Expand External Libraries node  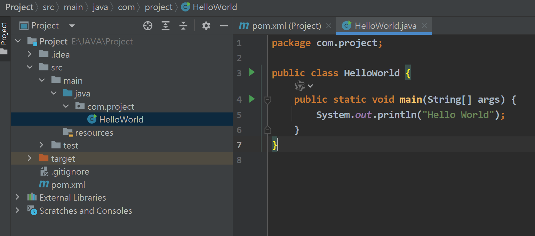click(x=17, y=197)
